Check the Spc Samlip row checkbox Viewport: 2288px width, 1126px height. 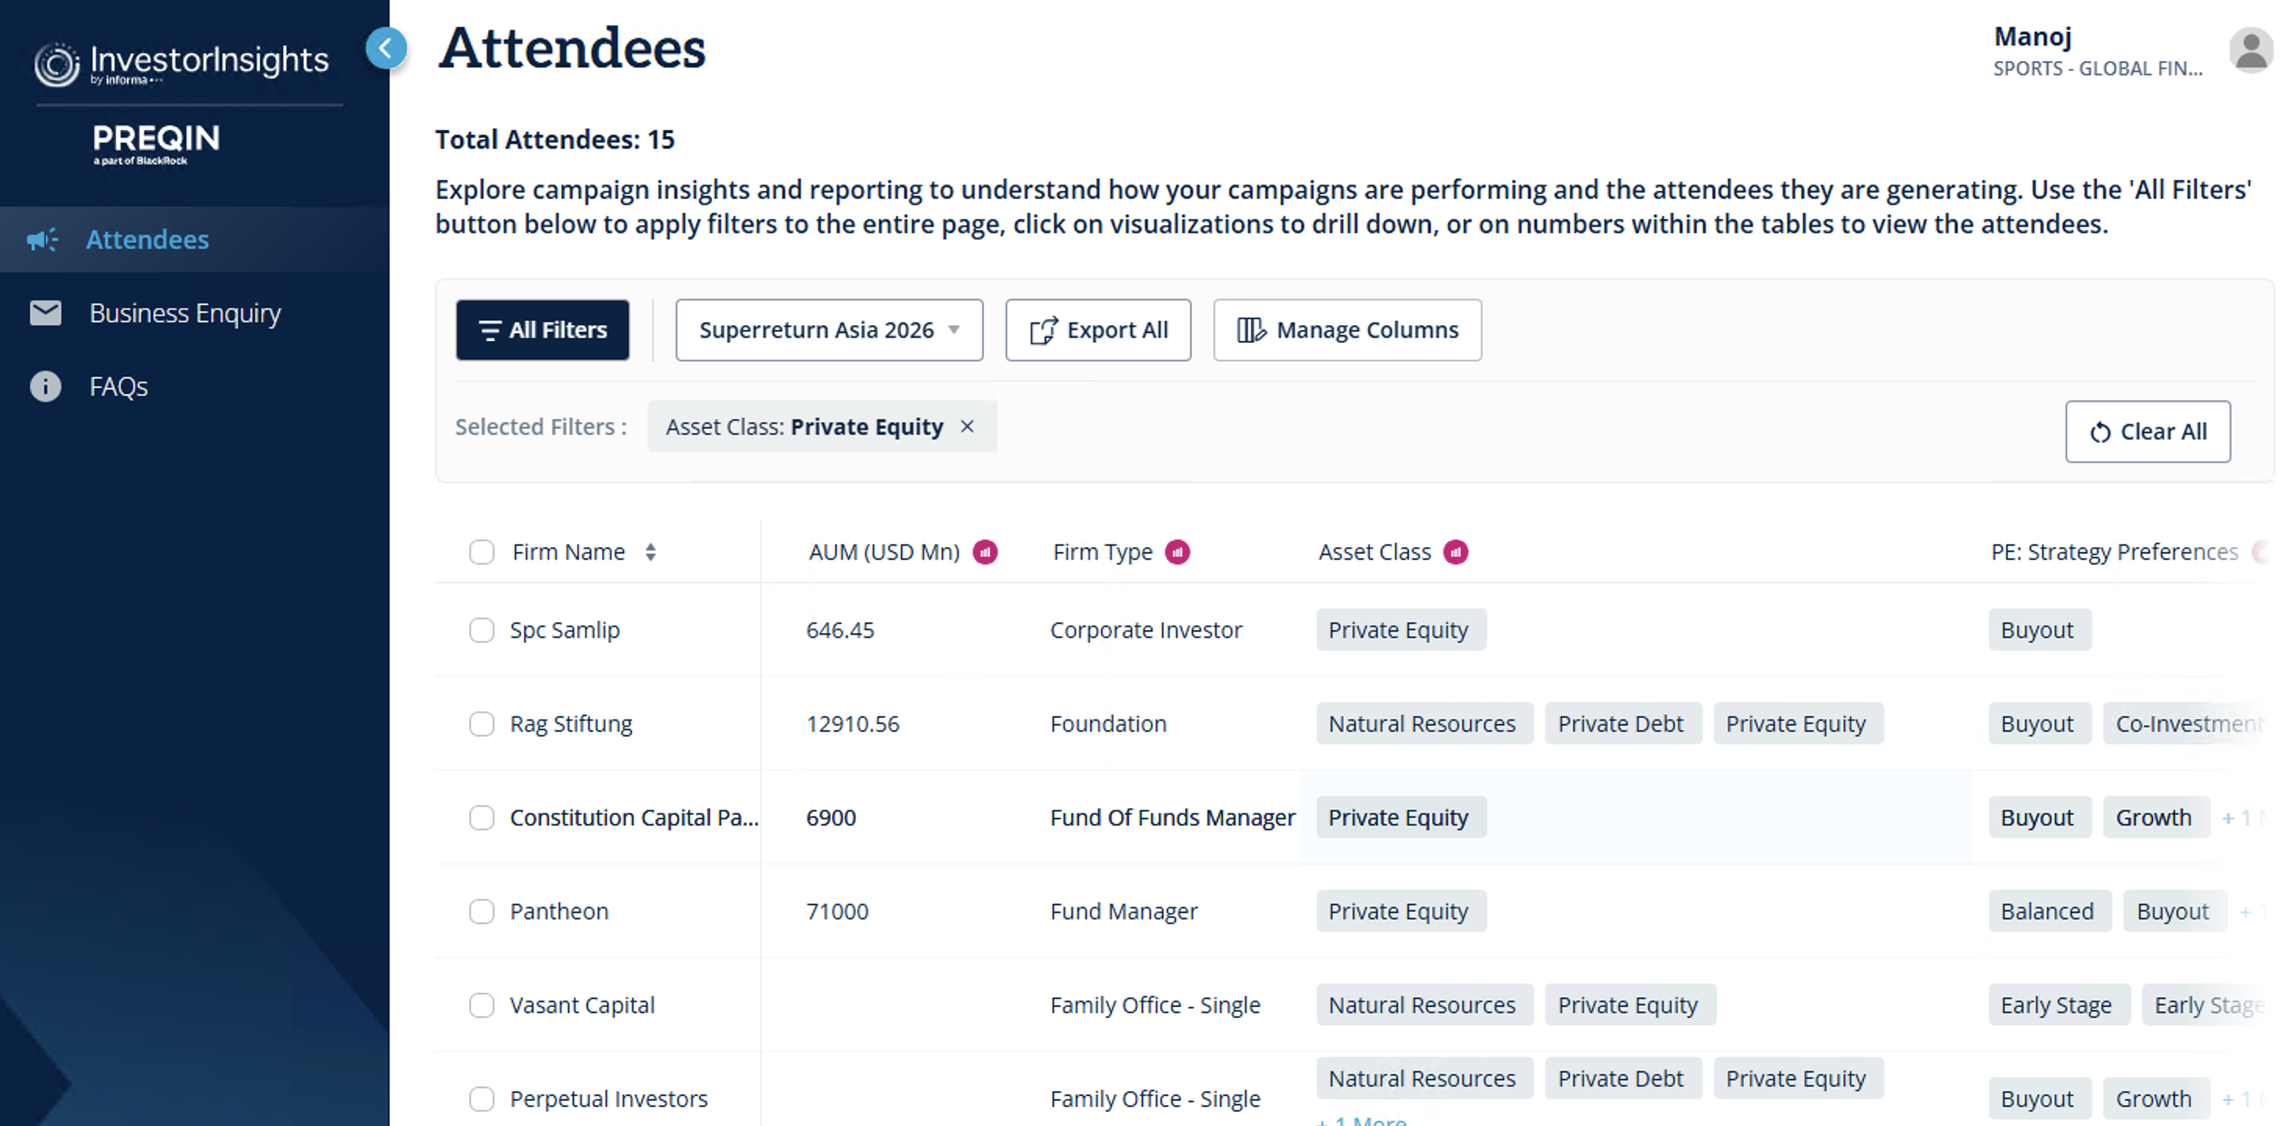point(482,630)
